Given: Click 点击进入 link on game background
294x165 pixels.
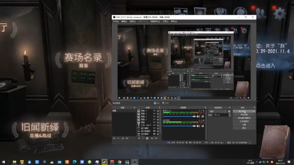Looking at the screenshot, I should coord(266,66).
